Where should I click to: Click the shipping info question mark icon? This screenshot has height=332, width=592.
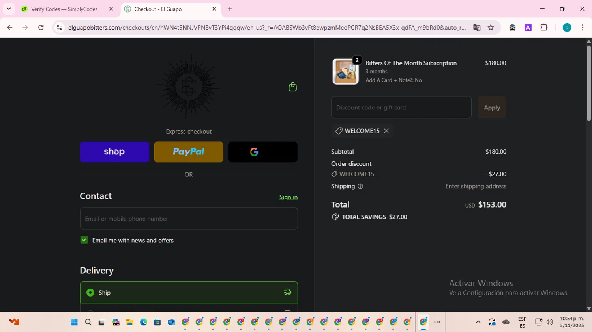pyautogui.click(x=360, y=186)
